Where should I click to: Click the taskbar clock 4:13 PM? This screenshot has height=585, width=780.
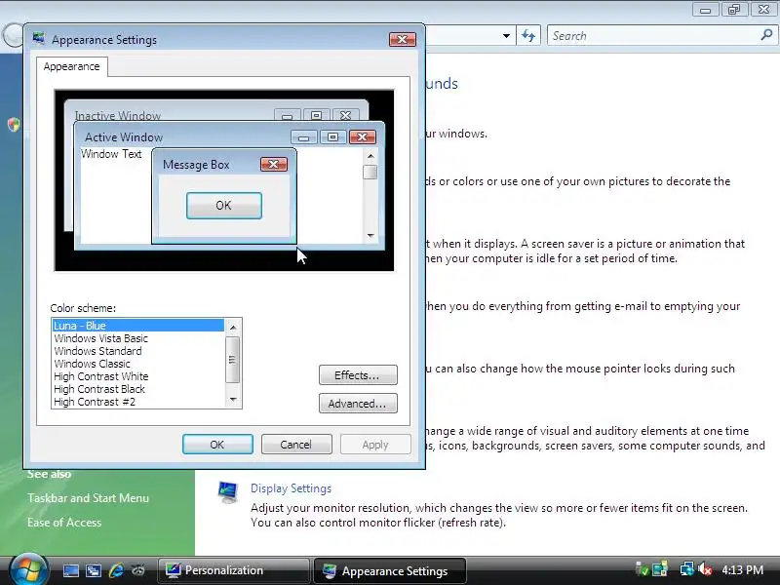(x=743, y=569)
